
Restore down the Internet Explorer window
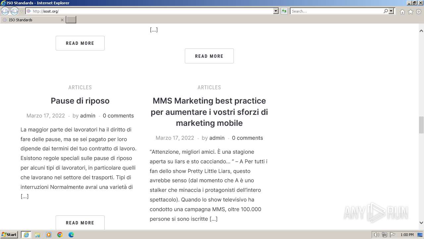[x=414, y=3]
